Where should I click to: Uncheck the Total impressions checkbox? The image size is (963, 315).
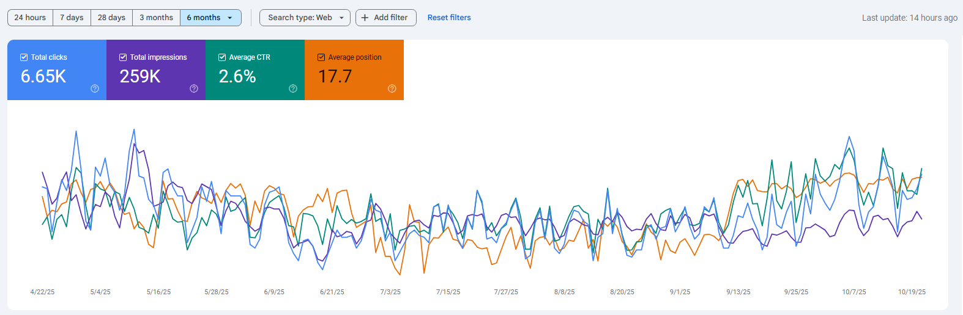[x=123, y=57]
